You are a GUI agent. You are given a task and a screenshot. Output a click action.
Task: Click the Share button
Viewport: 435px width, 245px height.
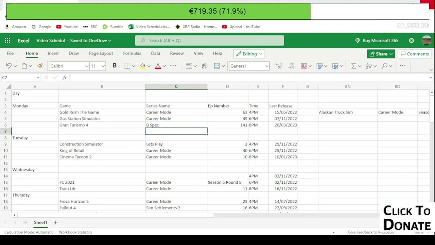381,54
